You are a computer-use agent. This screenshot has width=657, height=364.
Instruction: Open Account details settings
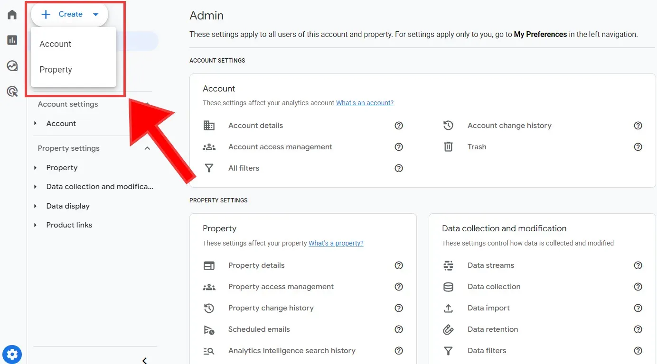(x=255, y=126)
